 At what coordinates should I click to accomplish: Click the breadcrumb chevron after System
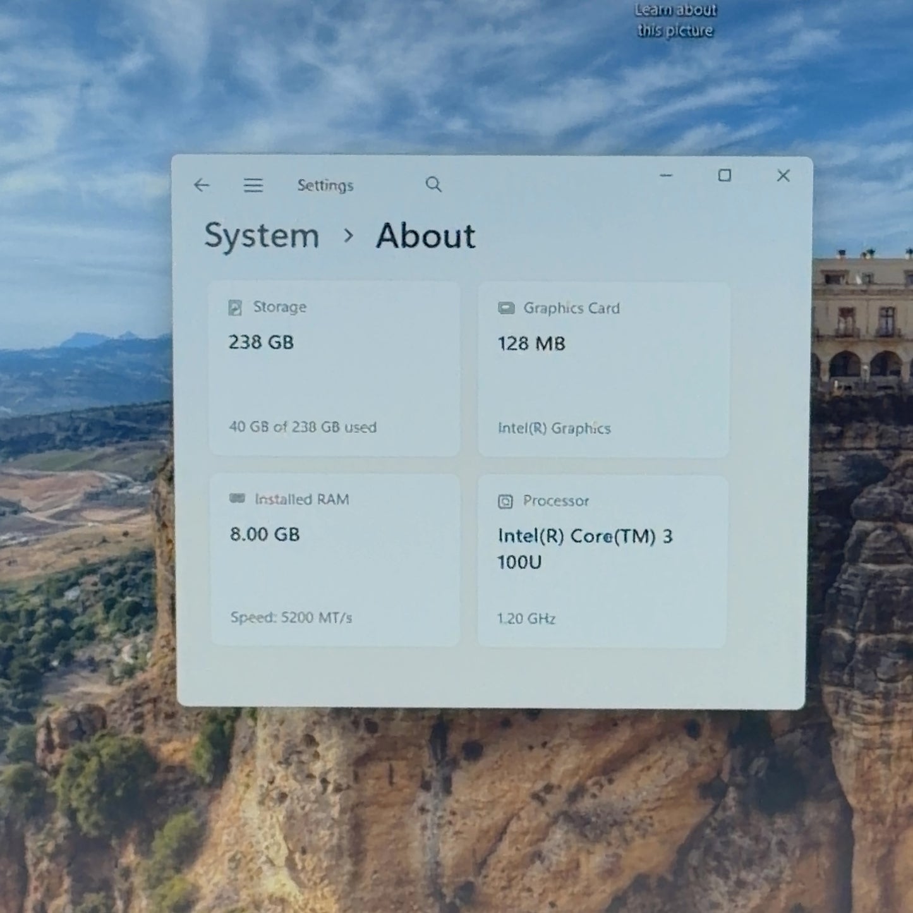pos(348,236)
